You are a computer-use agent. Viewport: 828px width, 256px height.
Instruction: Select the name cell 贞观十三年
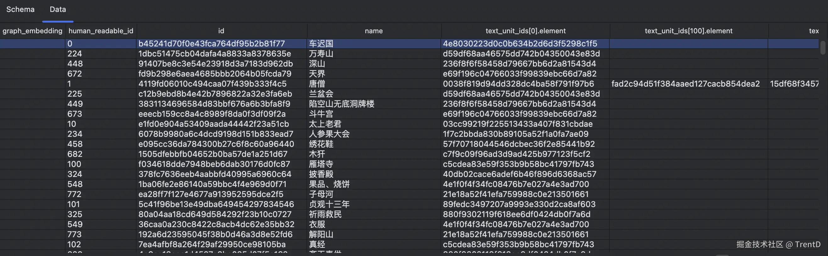click(x=374, y=204)
